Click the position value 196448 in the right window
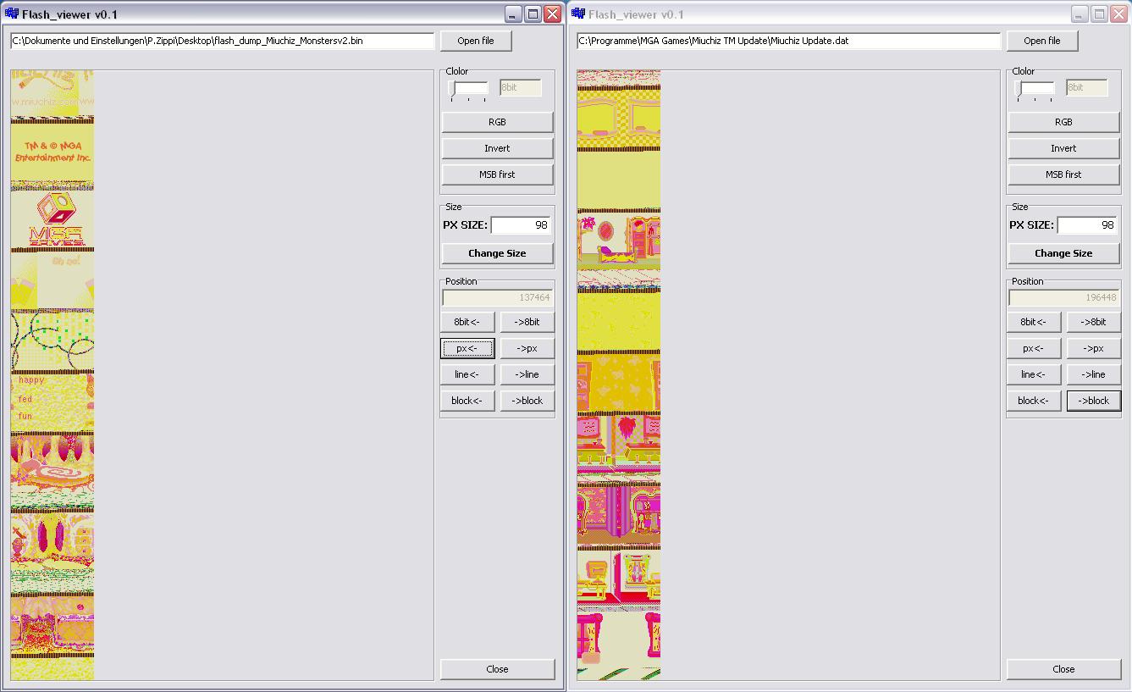Screen dimensions: 1132x692 click(1063, 297)
